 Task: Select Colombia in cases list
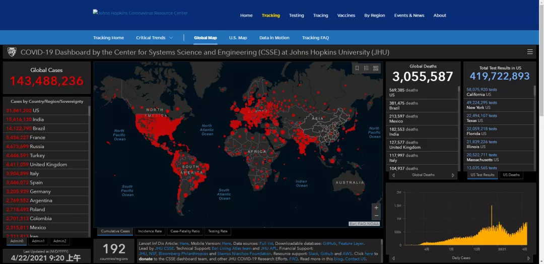[46, 219]
